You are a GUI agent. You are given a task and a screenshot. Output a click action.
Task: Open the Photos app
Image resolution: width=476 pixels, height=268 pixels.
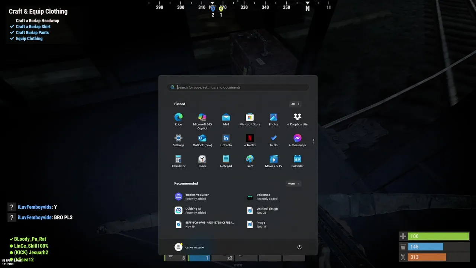274,119
